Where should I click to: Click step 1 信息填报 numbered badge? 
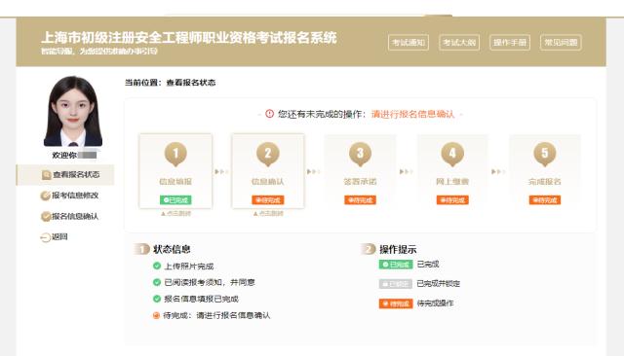click(175, 154)
